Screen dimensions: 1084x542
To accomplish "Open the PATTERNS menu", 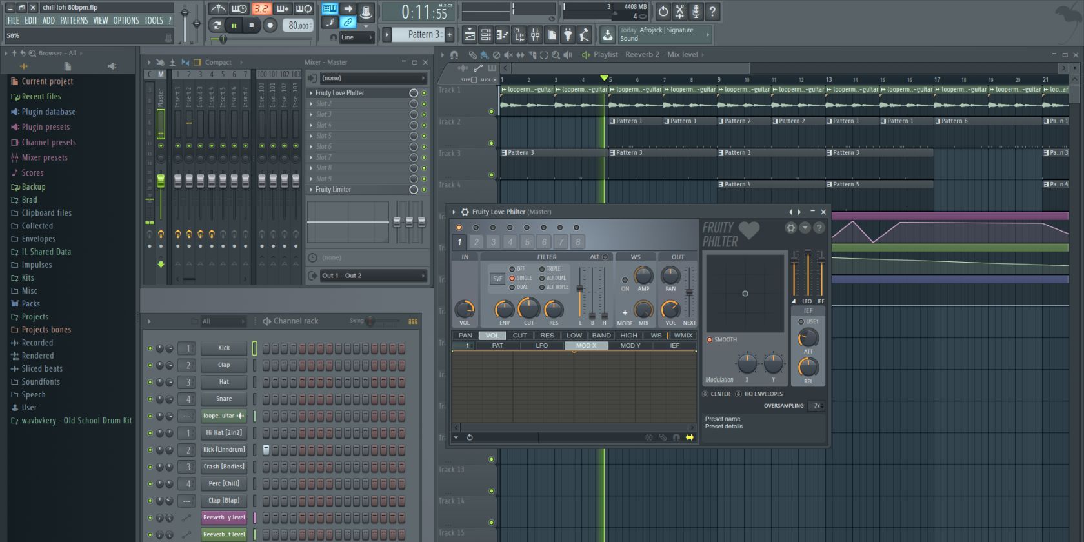I will pyautogui.click(x=74, y=21).
